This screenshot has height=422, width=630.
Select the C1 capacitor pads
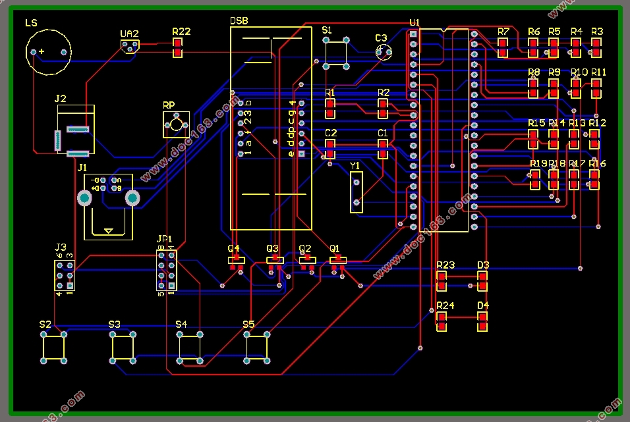pyautogui.click(x=383, y=149)
